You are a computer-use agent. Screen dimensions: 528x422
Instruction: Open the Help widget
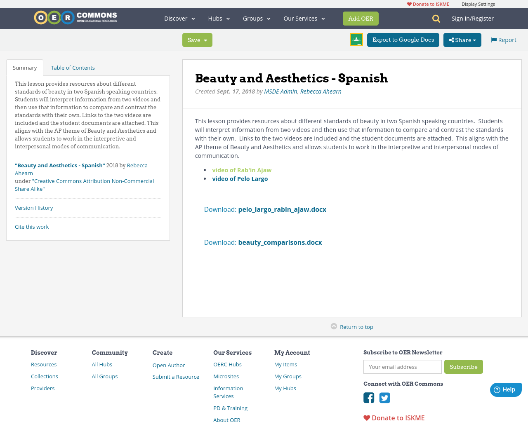click(505, 389)
